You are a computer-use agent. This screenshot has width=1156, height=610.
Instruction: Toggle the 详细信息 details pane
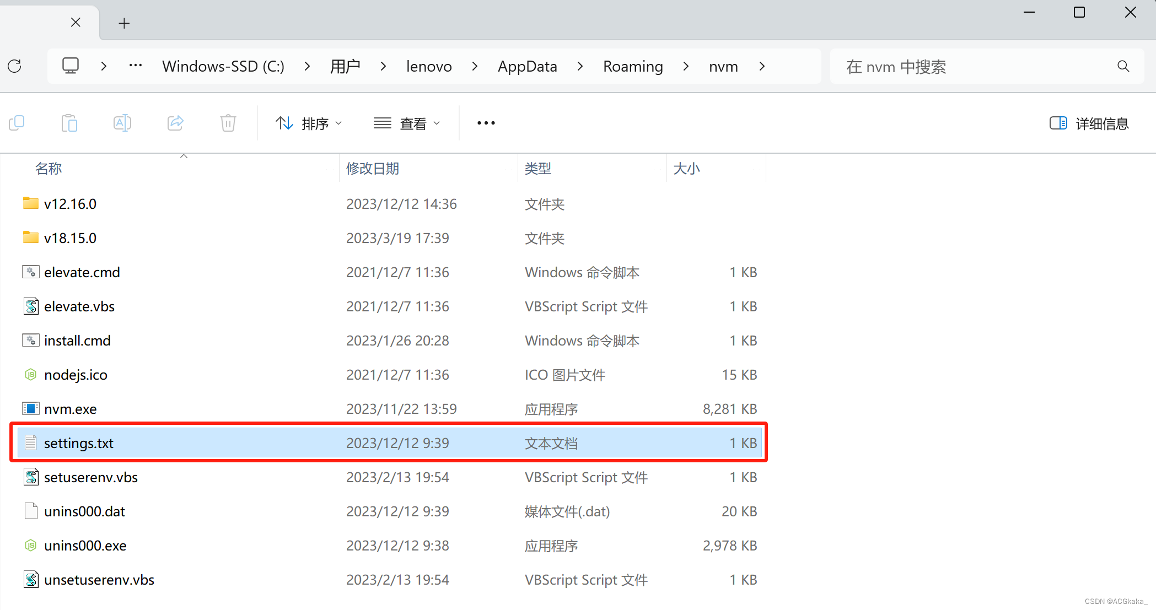[x=1089, y=123]
